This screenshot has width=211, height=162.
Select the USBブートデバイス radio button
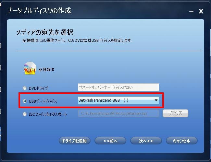tap(25, 101)
